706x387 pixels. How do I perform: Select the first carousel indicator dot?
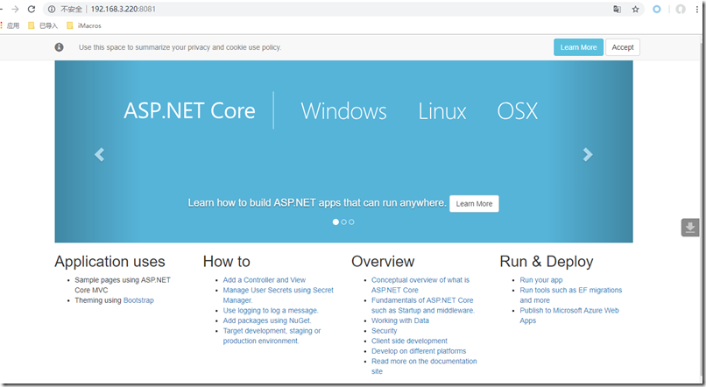(x=335, y=222)
